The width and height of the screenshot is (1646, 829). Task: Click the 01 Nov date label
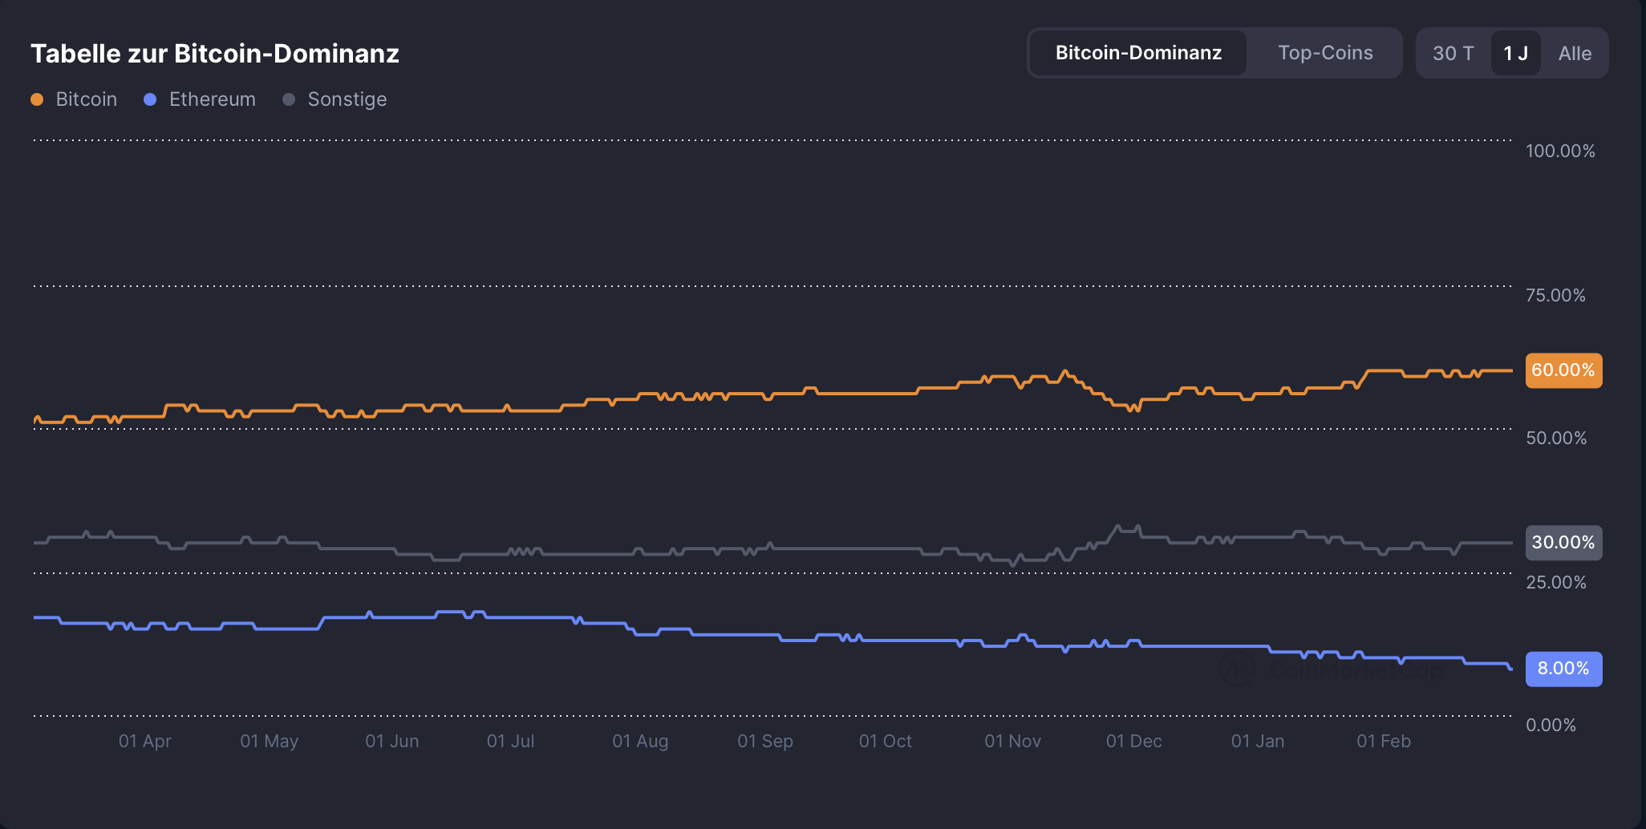(1013, 742)
